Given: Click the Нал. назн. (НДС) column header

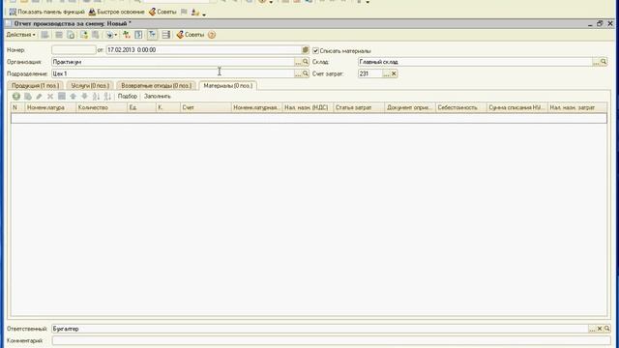Looking at the screenshot, I should tap(308, 107).
